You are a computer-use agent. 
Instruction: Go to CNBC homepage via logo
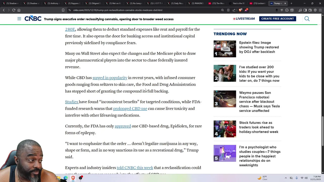33,19
